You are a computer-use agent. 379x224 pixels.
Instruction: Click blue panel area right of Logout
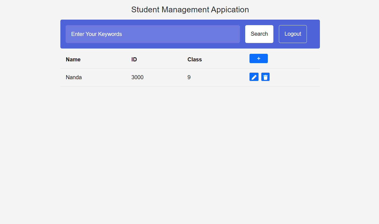tap(313, 34)
